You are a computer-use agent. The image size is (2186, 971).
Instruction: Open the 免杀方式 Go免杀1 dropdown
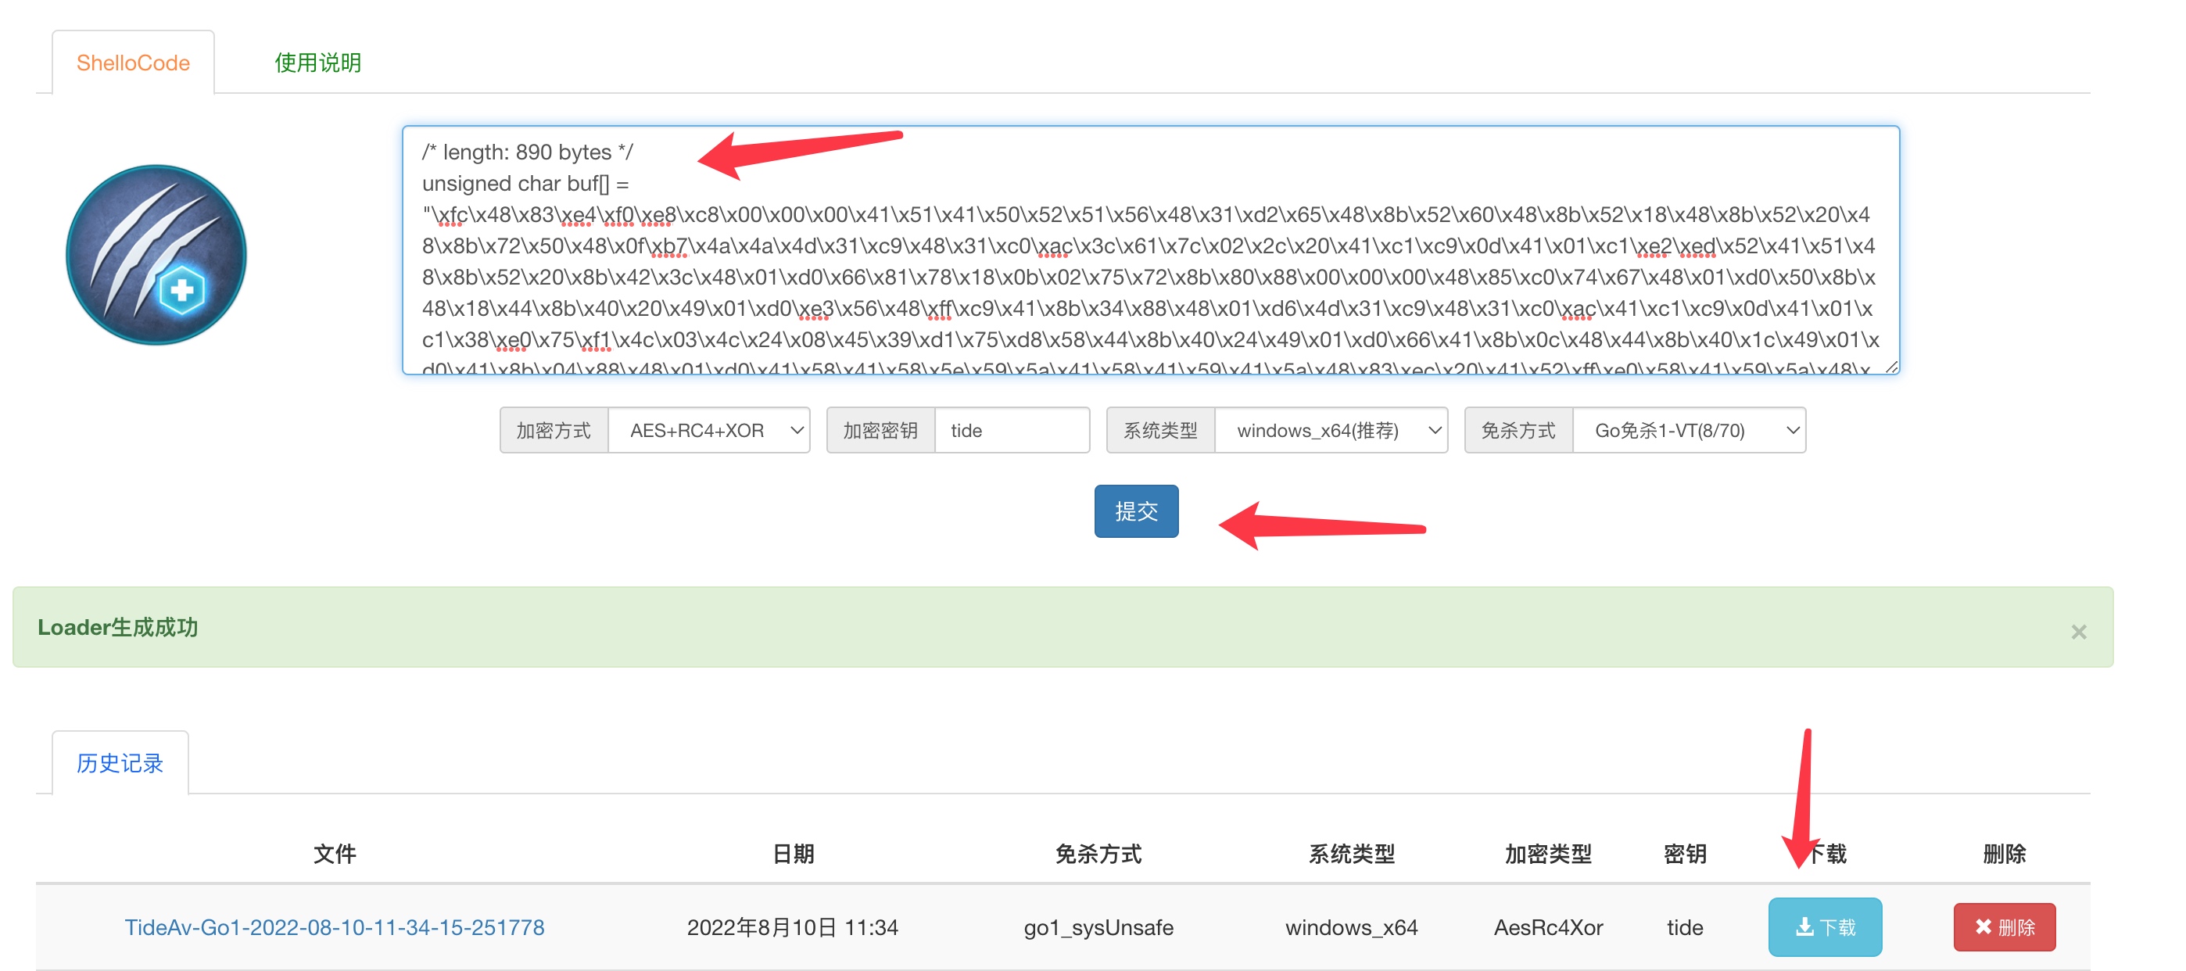pos(1688,430)
